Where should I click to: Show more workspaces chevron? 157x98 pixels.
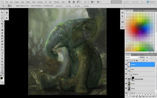tap(142, 2)
